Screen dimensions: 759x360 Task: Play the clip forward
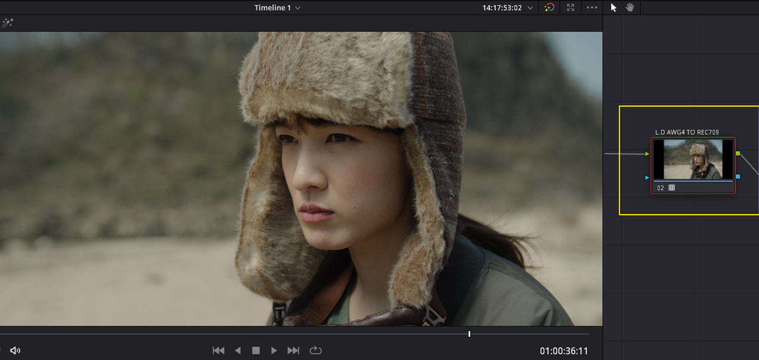274,351
